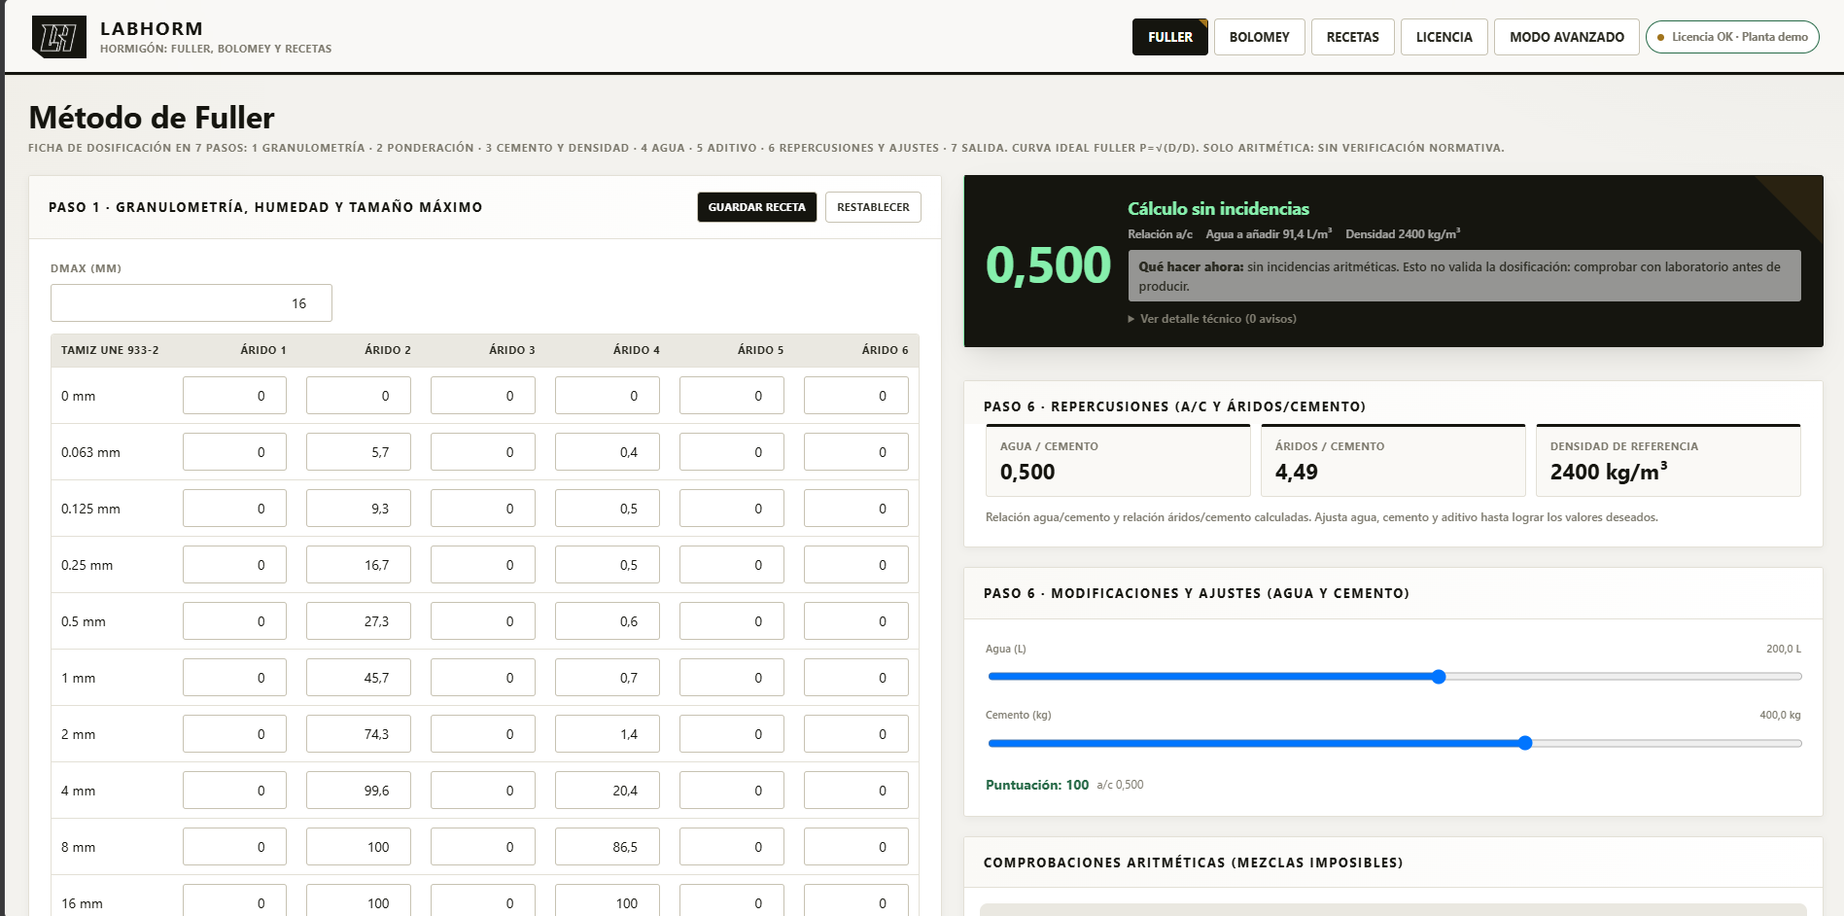Select Árido 6 field in 0 mm row

pyautogui.click(x=856, y=396)
